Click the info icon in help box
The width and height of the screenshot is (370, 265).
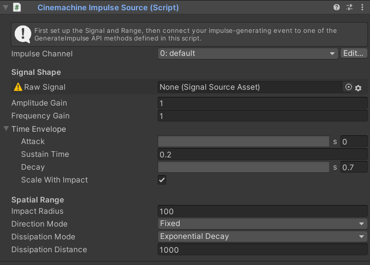(23, 34)
